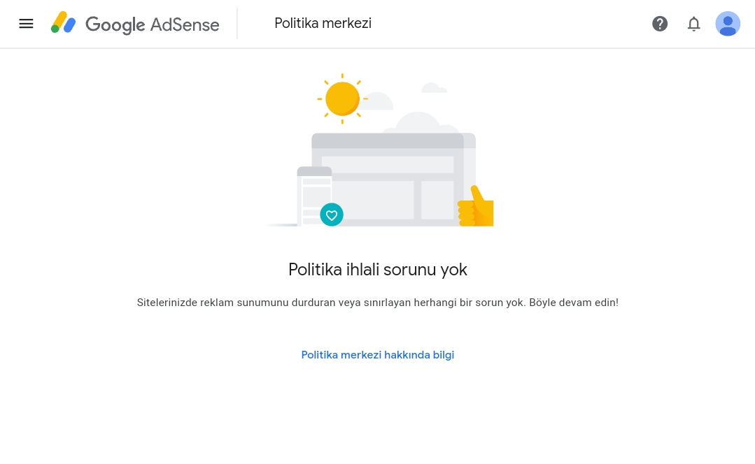Click the yellow thumbs-up hand illustration
This screenshot has height=464, width=755.
click(476, 205)
